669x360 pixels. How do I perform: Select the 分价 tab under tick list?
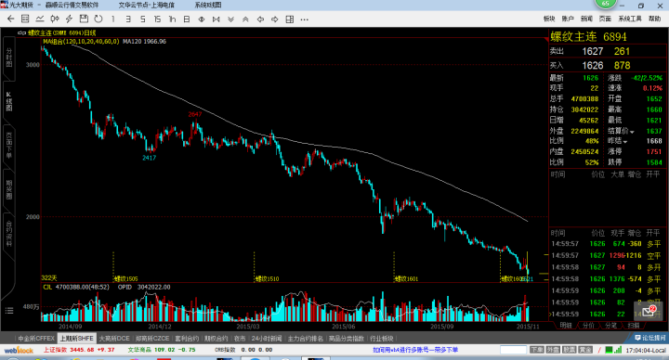588,325
